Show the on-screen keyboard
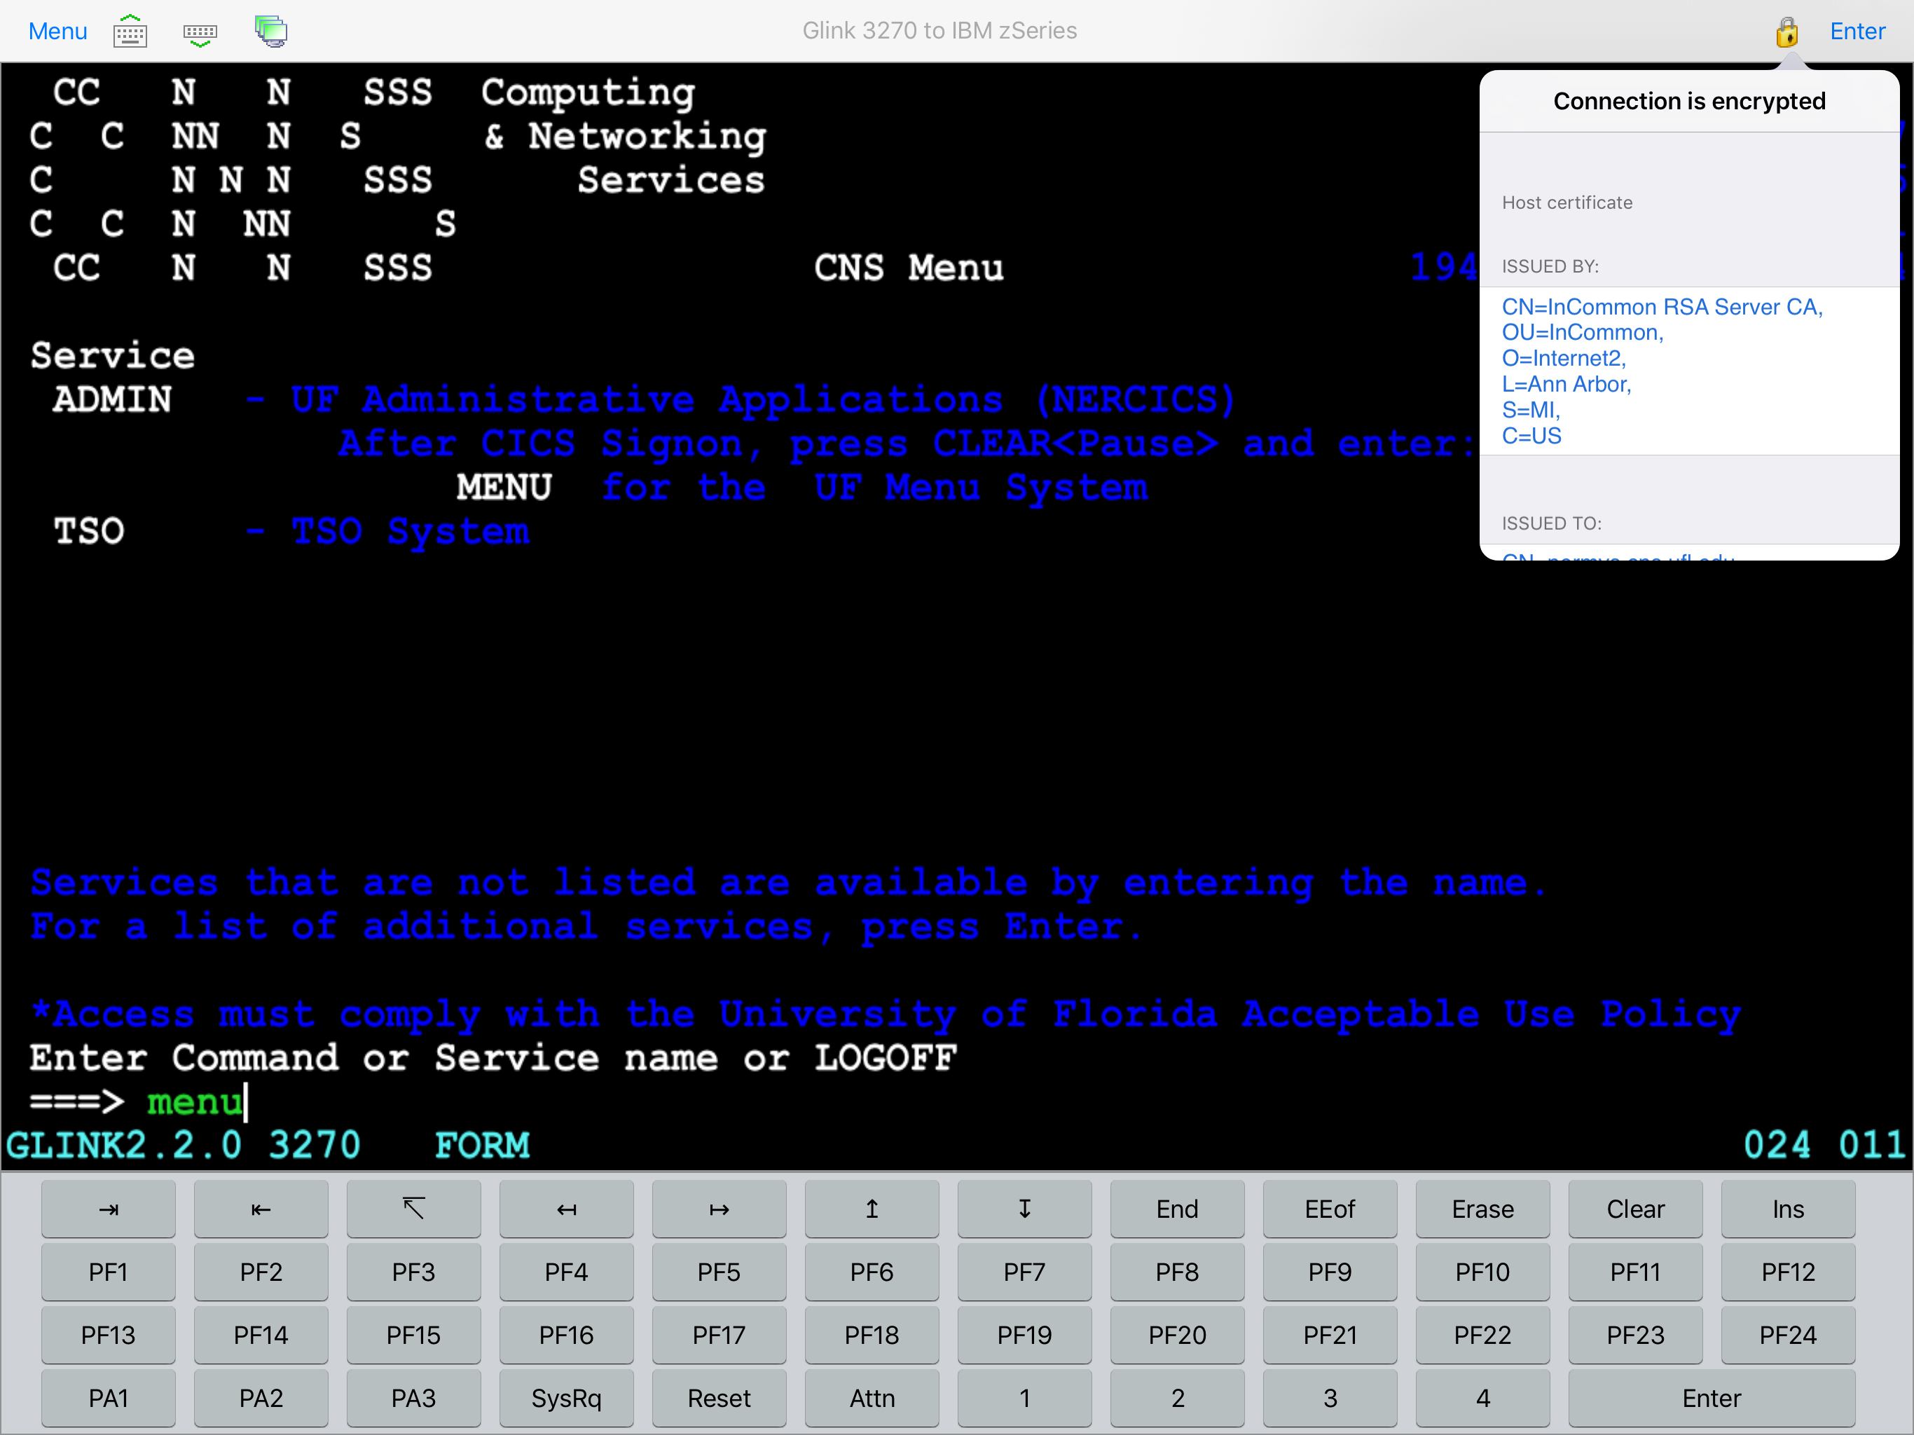 pos(130,31)
